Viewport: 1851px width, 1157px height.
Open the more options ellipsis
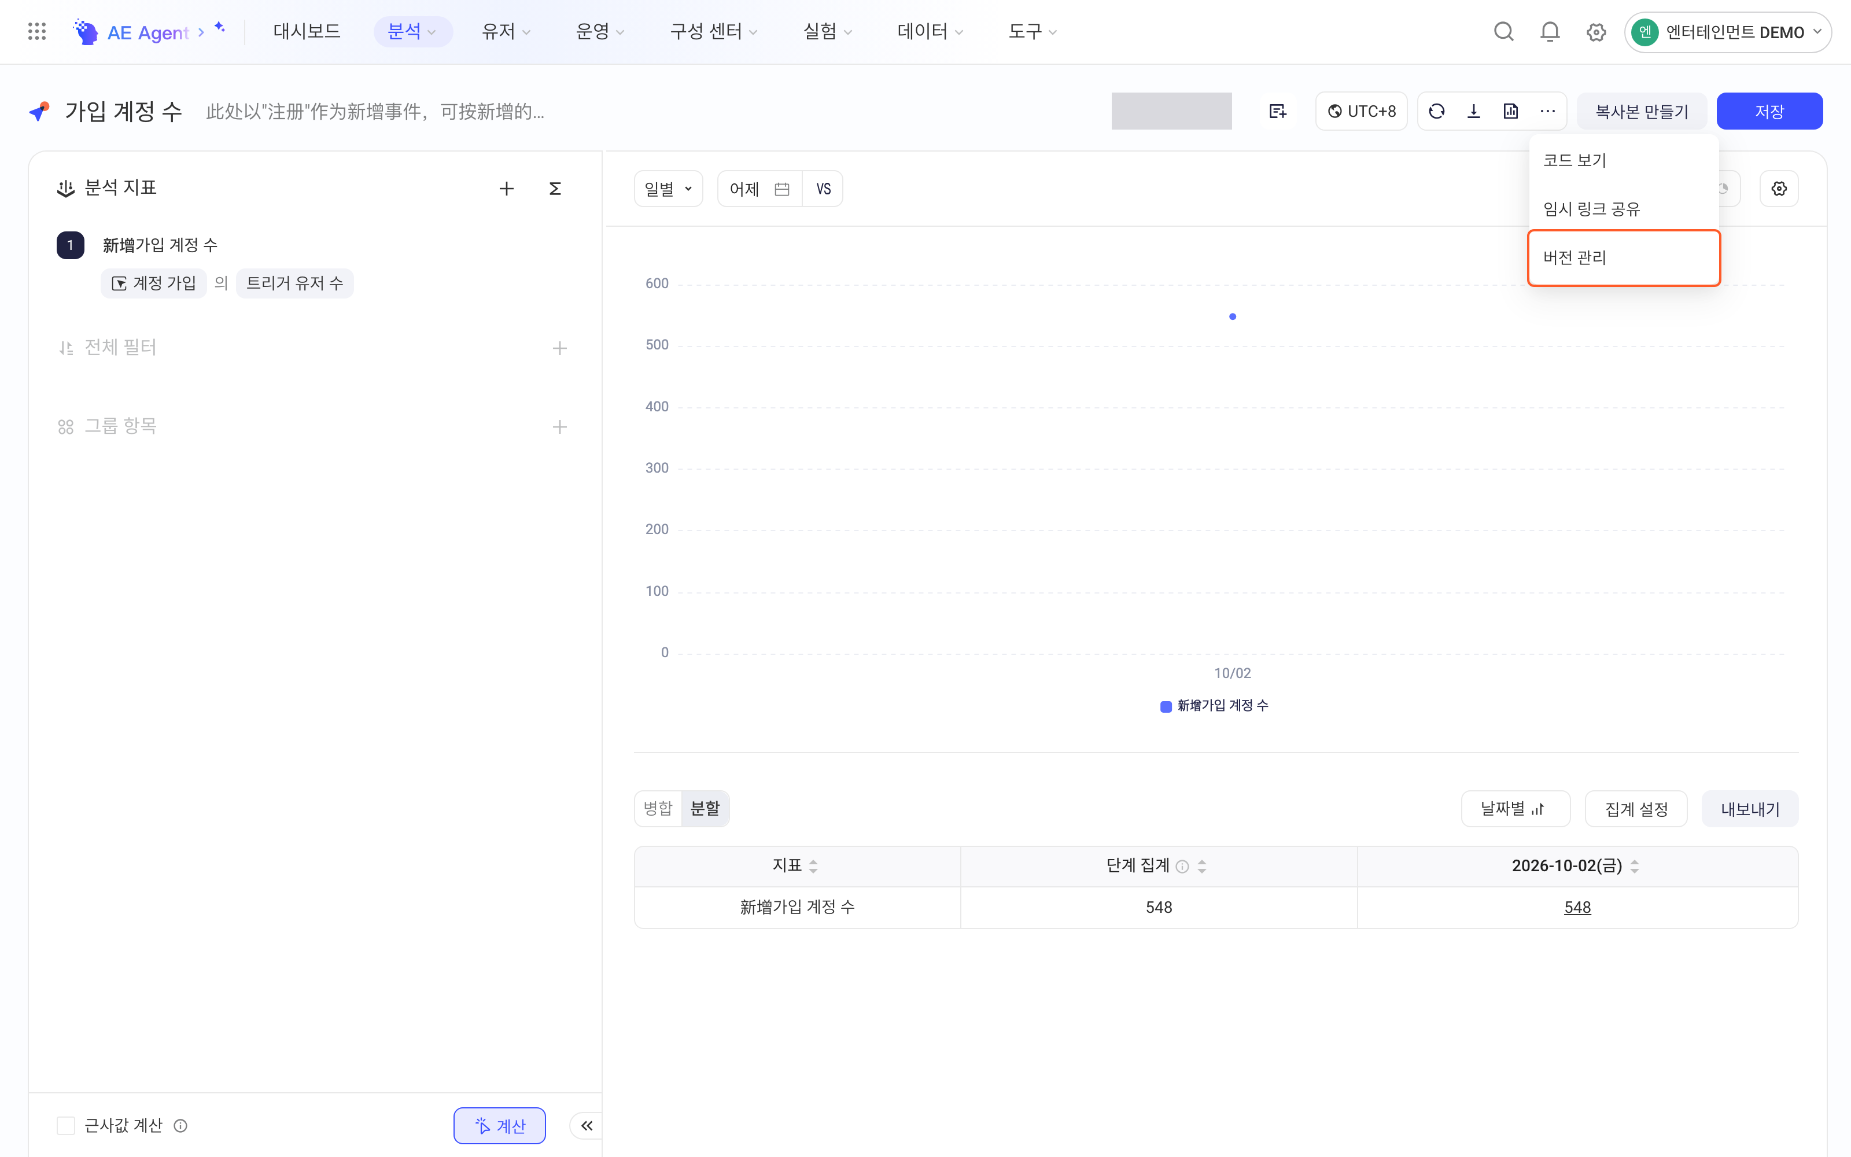(x=1547, y=112)
